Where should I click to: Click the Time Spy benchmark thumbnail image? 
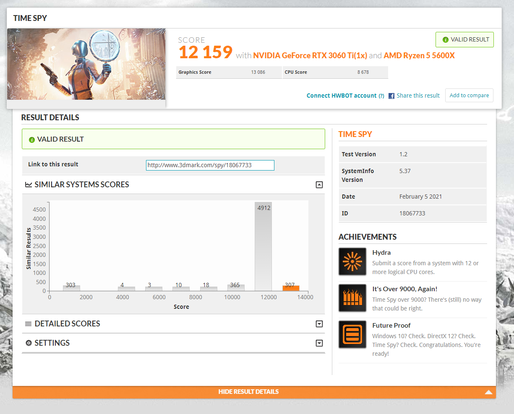[x=86, y=64]
